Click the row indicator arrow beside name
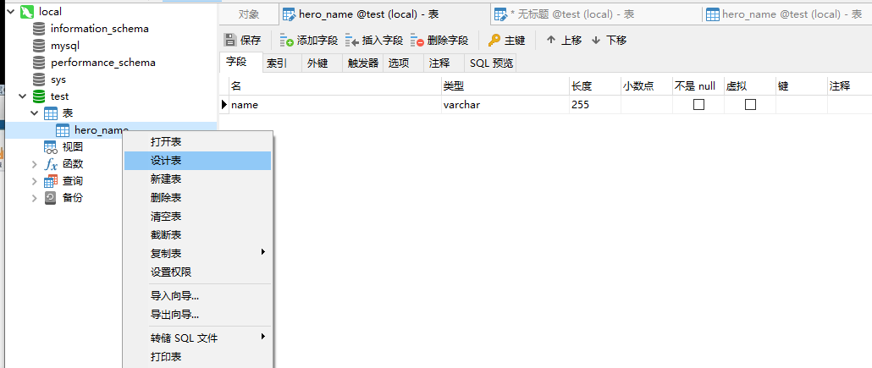 click(224, 105)
